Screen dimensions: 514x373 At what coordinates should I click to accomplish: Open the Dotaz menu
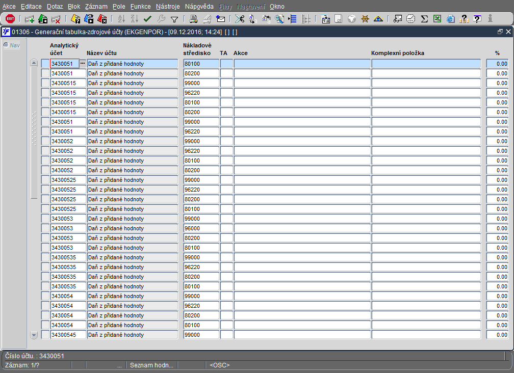click(x=55, y=7)
